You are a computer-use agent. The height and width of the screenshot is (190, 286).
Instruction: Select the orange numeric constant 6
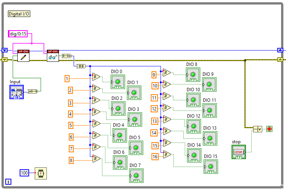coord(71,137)
